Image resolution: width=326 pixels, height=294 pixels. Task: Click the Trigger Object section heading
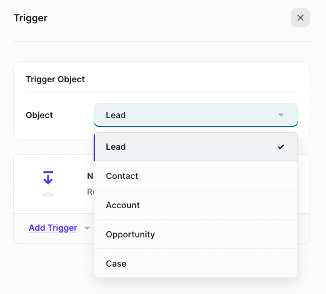click(x=55, y=79)
